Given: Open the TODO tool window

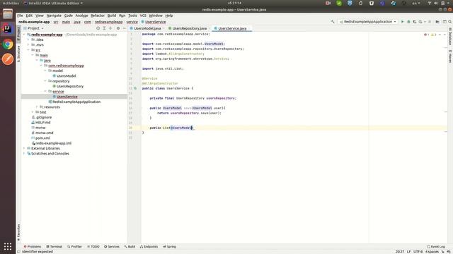Looking at the screenshot, I should tap(93, 247).
